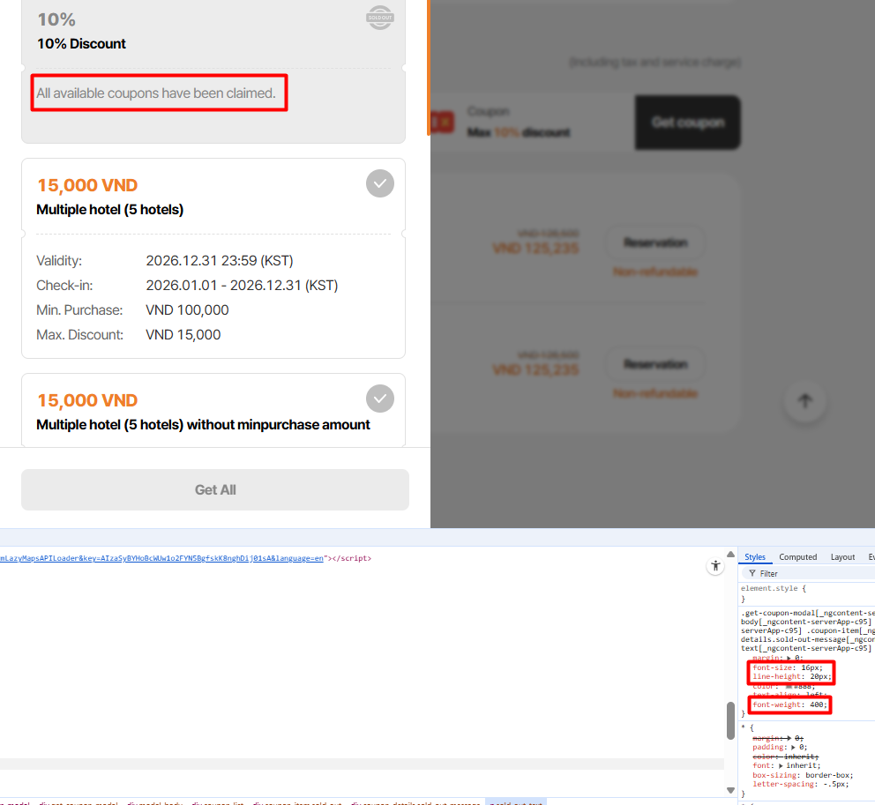Viewport: 875px width, 805px height.
Task: Click the DevTools elements panel scrollbar thumb
Action: coord(730,720)
